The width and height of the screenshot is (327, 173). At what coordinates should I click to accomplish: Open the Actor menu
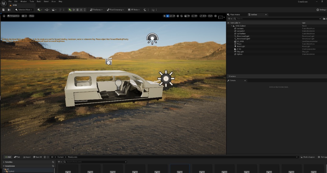[54, 2]
